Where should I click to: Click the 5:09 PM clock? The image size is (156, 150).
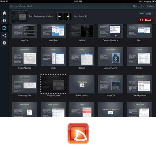[x=78, y=2]
